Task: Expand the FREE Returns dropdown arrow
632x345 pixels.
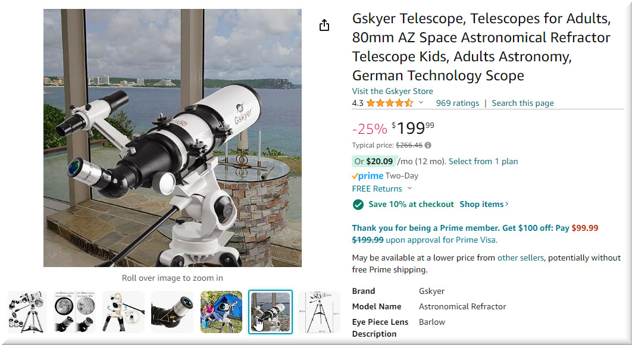Action: click(x=409, y=189)
